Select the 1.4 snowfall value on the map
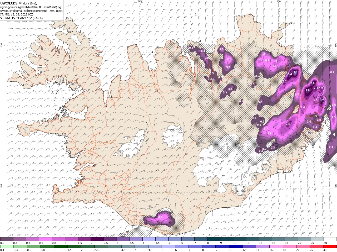Screen dimensions: 337x252 point(303,108)
